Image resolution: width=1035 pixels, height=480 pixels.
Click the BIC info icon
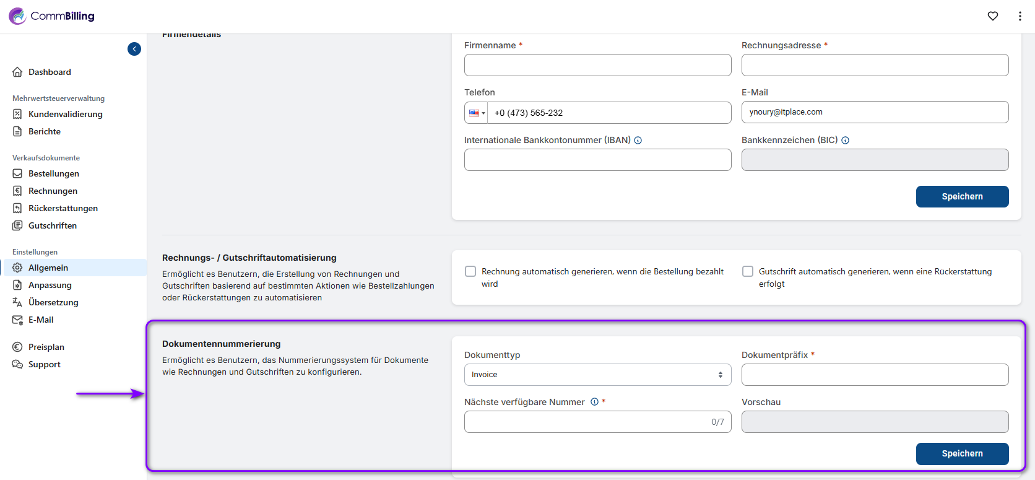pos(846,141)
